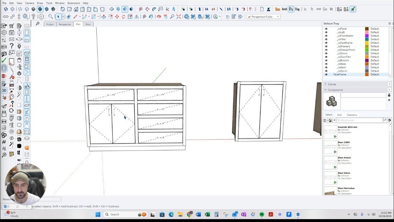Toggle visibility of the _csPanel tag
Screen dimensions: 394x222
coord(326,29)
